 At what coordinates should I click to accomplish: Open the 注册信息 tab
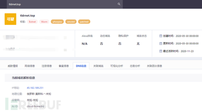(x=47, y=66)
